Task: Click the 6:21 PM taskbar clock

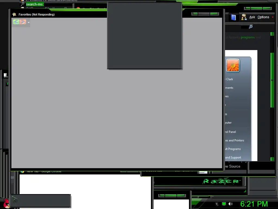Action: click(x=254, y=204)
